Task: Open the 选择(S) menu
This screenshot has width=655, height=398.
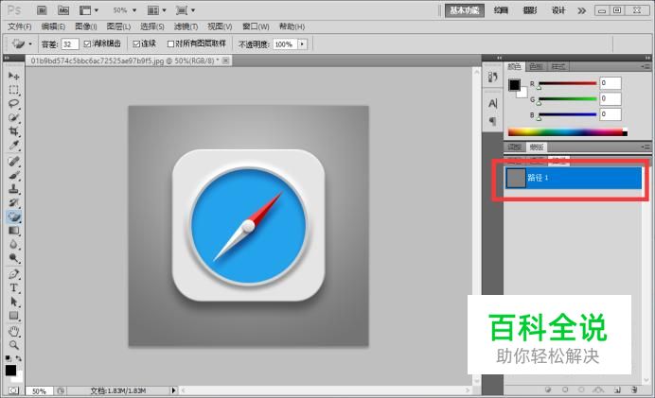Action: tap(152, 26)
